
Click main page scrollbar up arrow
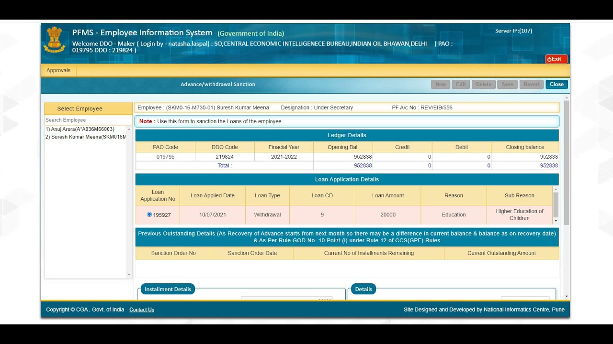pyautogui.click(x=567, y=97)
